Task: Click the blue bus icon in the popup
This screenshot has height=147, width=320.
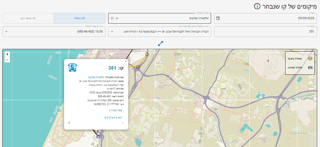Action: coord(73,68)
